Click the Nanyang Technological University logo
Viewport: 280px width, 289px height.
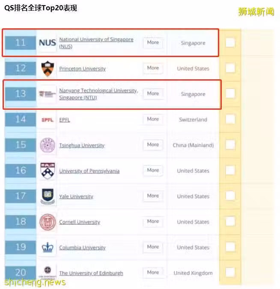click(x=48, y=94)
